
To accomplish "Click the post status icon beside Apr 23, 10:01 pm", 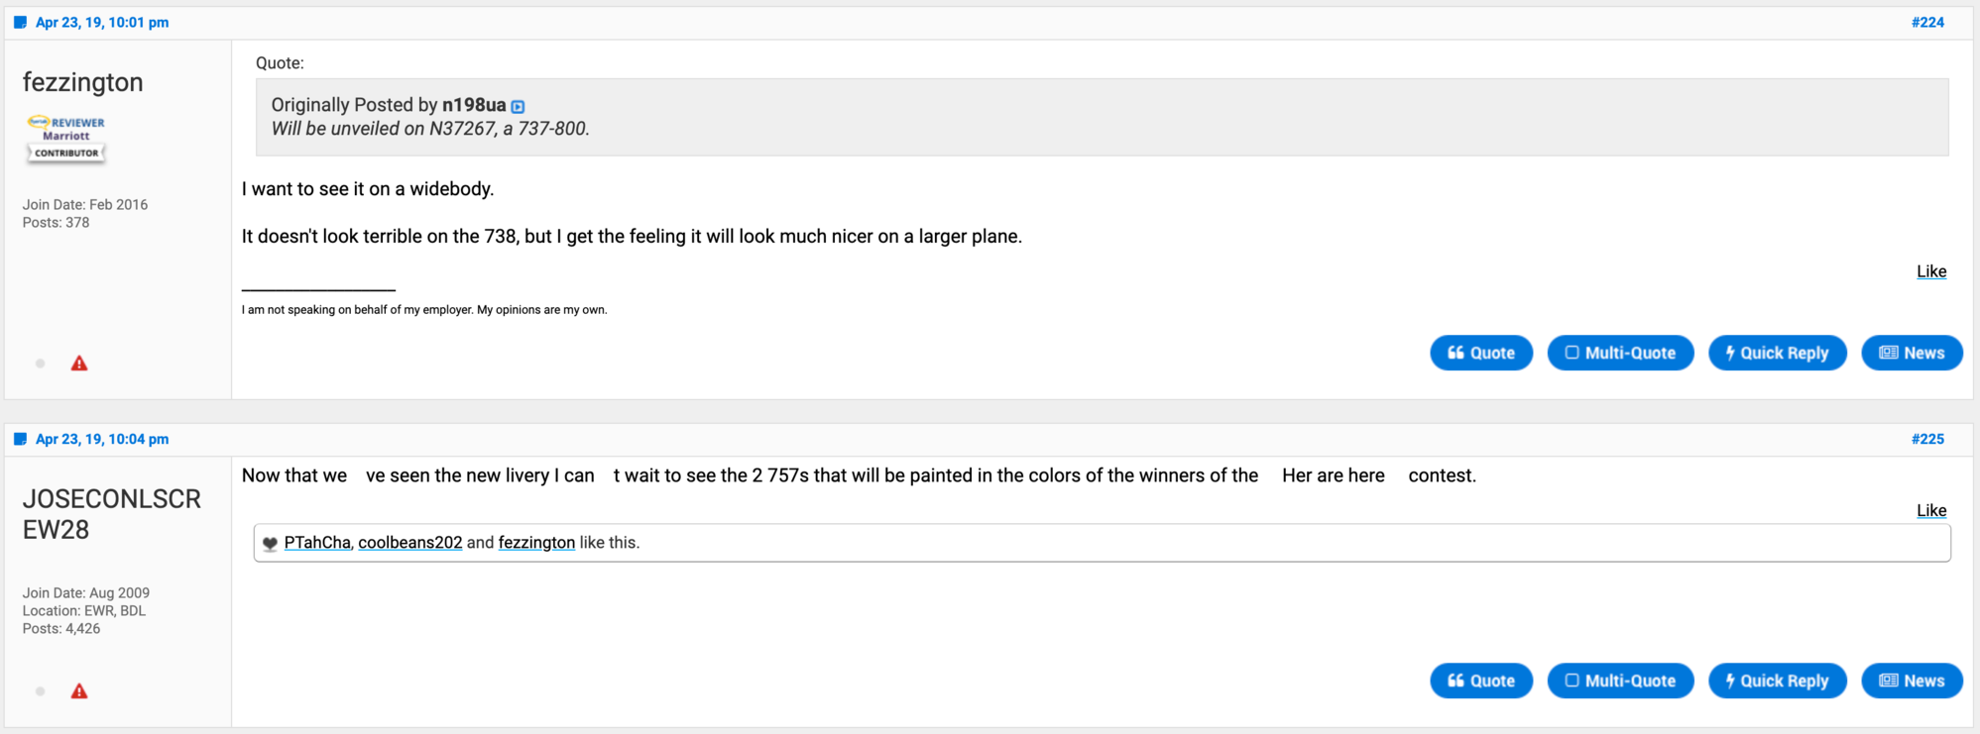I will click(x=20, y=22).
